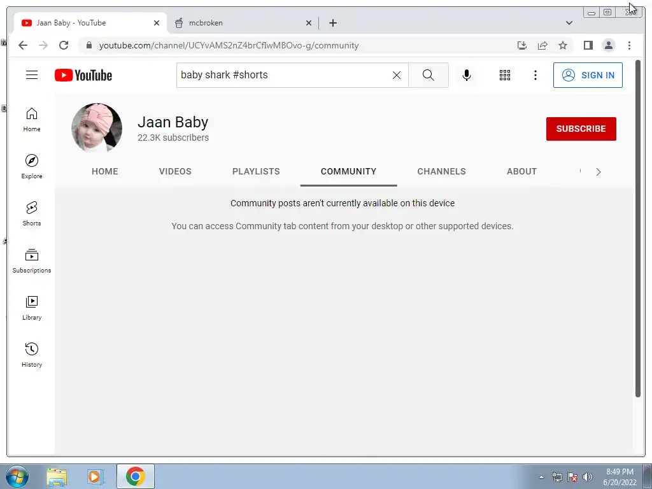652x489 pixels.
Task: Click the 22.3K subscribers text
Action: coord(173,138)
